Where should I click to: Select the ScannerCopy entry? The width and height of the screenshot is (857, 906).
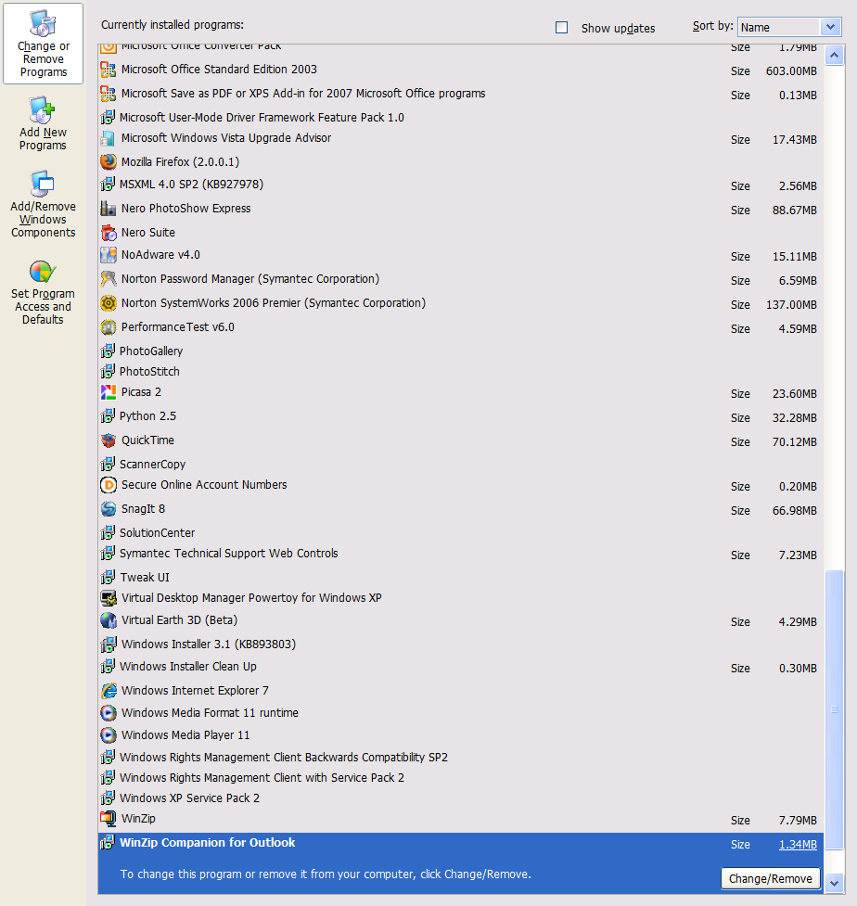pyautogui.click(x=461, y=464)
